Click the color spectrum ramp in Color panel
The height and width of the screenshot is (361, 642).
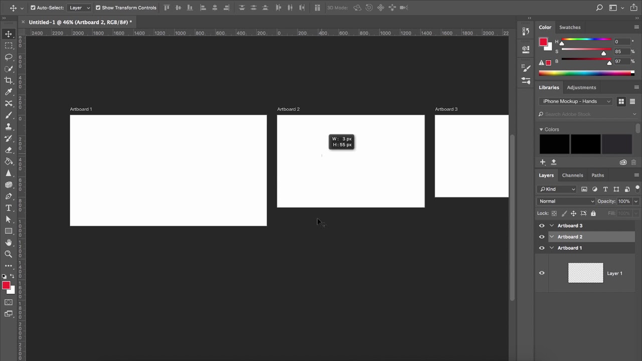(x=586, y=73)
